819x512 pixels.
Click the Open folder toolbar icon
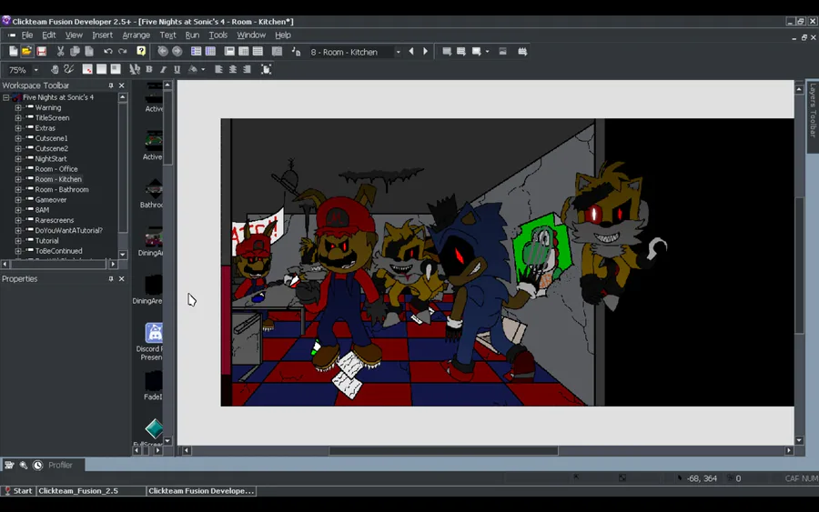26,51
